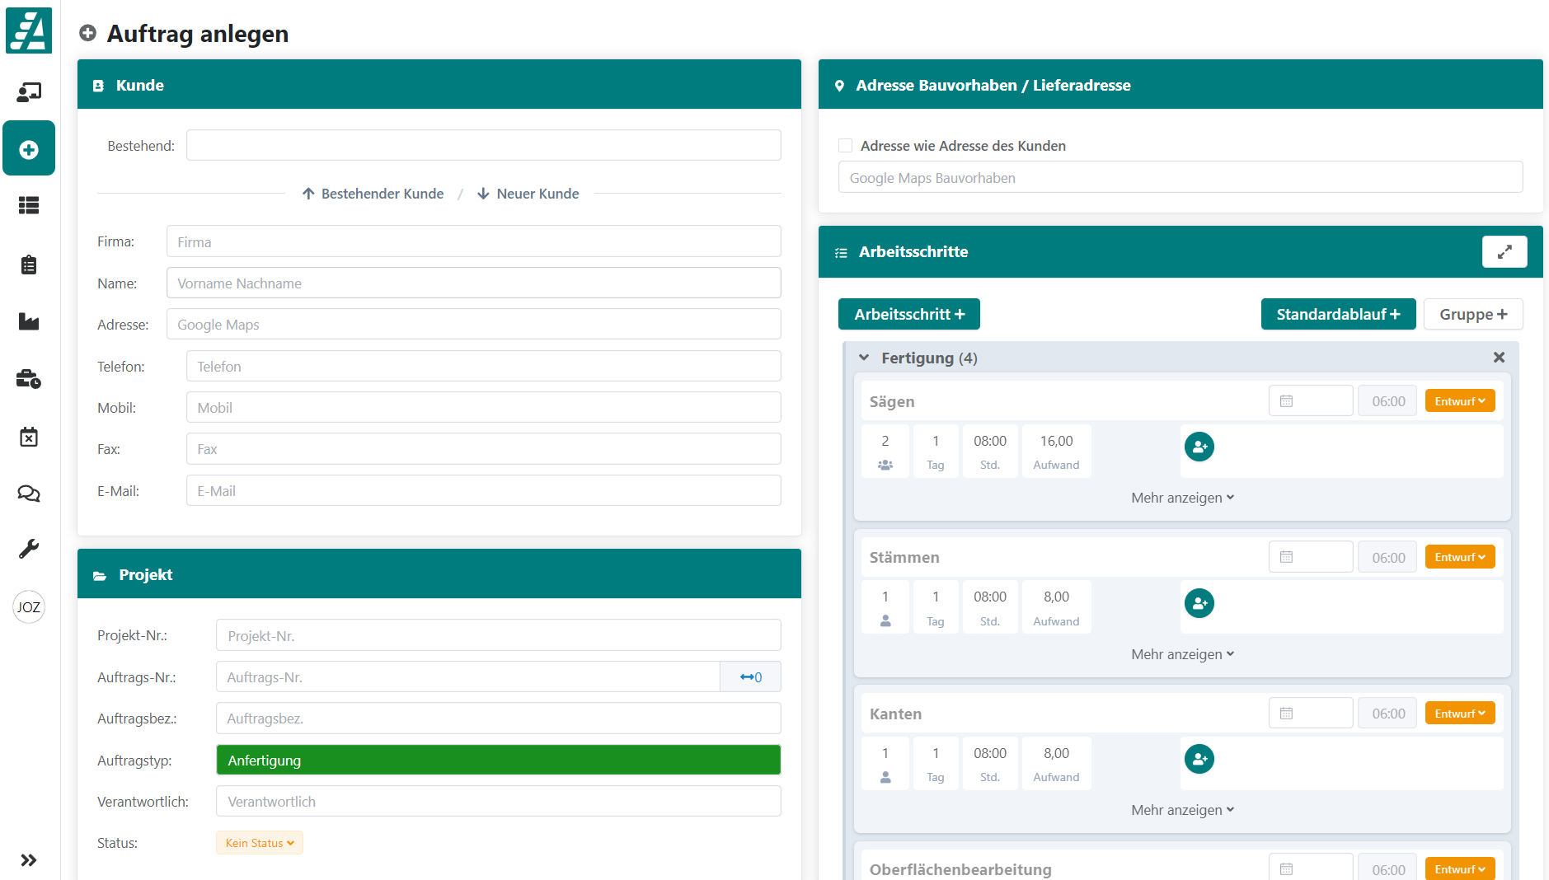Open the Kein Status dropdown
Image resolution: width=1549 pixels, height=880 pixels.
[x=260, y=843]
